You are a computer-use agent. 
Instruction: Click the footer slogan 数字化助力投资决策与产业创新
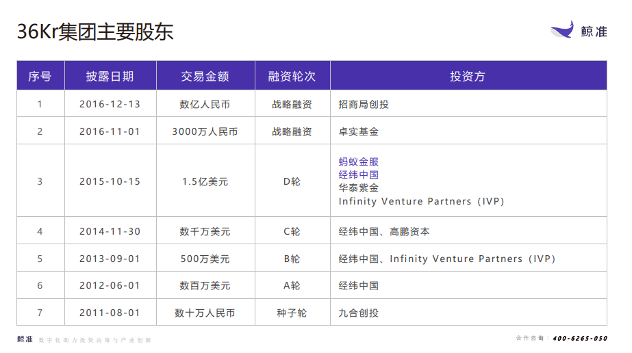95,340
